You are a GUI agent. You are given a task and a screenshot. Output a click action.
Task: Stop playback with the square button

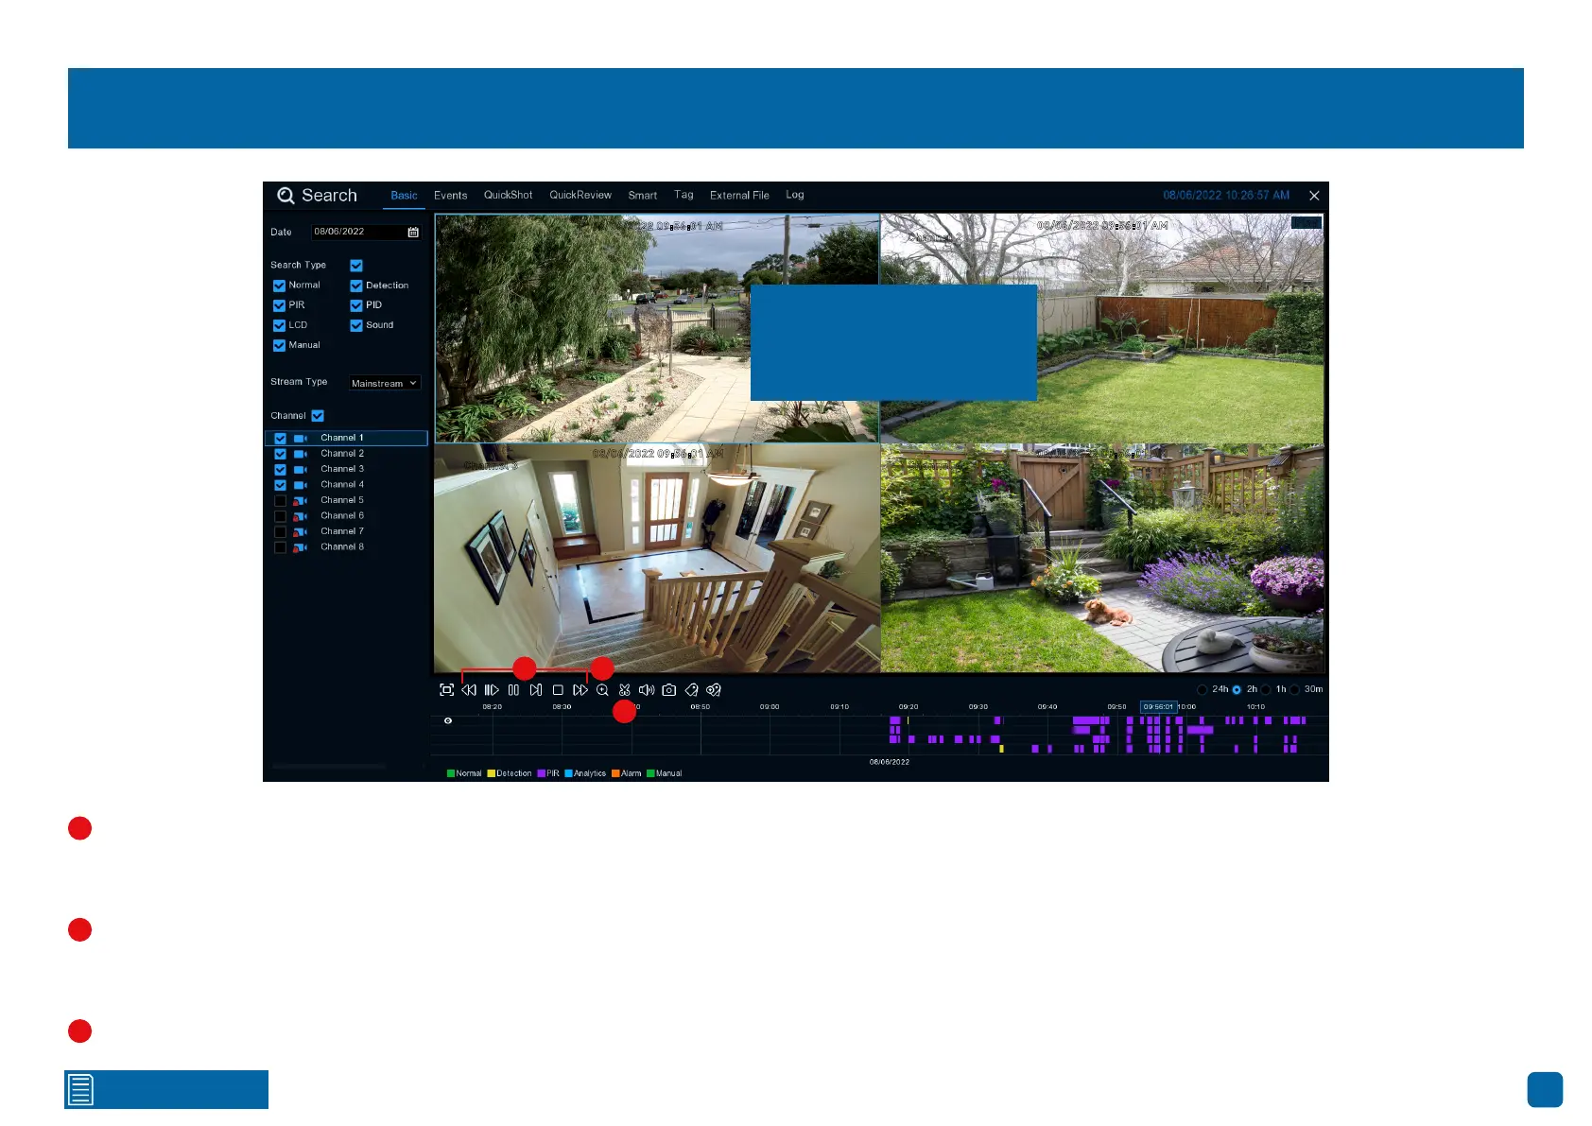pyautogui.click(x=558, y=690)
